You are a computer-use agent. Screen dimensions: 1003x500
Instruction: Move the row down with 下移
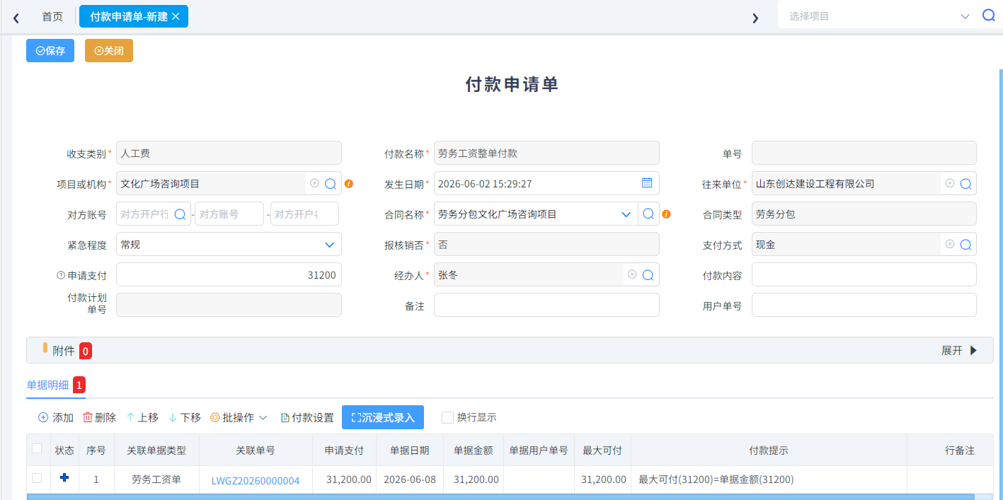(184, 418)
